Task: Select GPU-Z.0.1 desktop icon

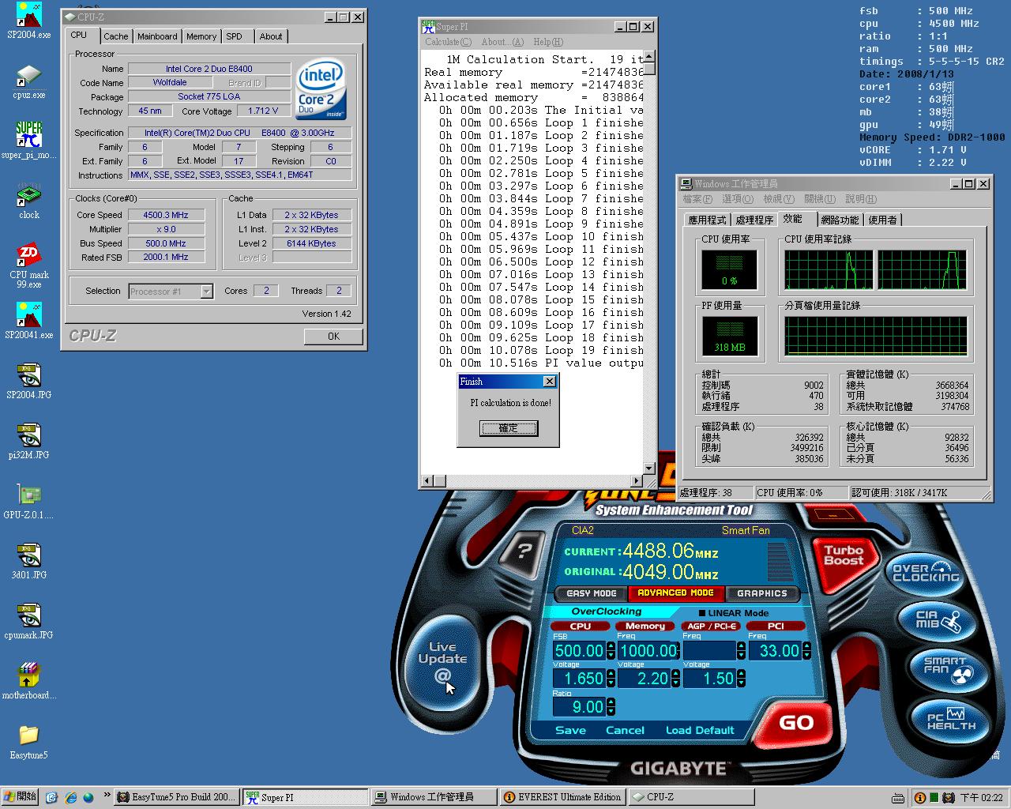Action: point(28,501)
